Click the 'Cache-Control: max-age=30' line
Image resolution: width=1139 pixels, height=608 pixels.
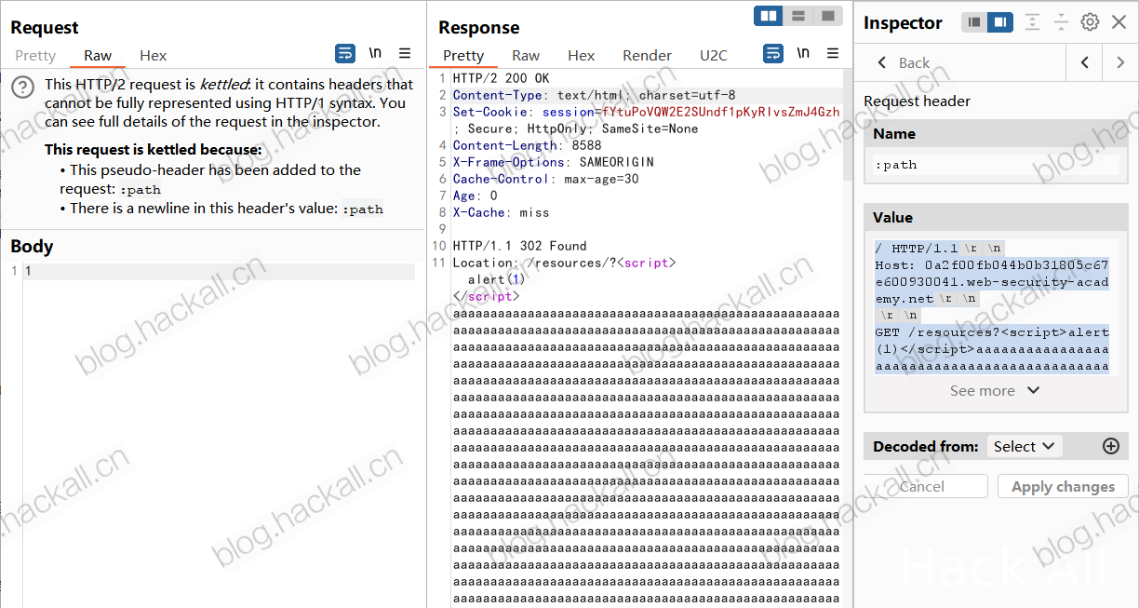click(545, 179)
